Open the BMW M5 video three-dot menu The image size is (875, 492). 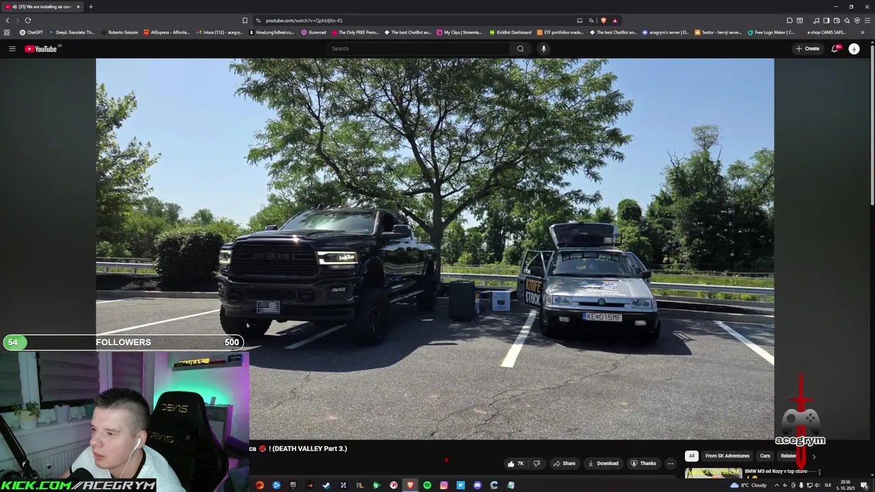click(819, 471)
